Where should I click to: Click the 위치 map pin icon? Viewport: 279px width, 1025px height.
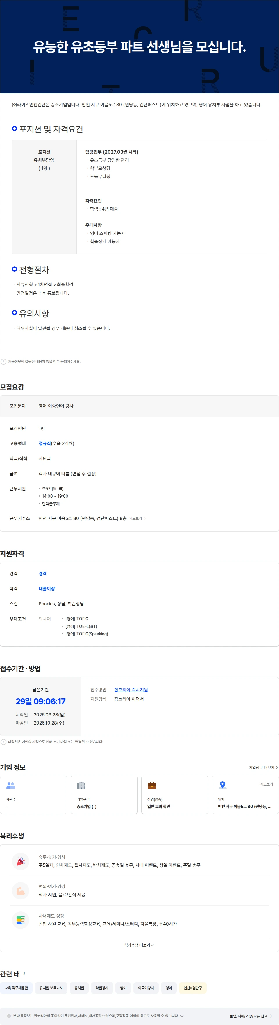[x=223, y=785]
